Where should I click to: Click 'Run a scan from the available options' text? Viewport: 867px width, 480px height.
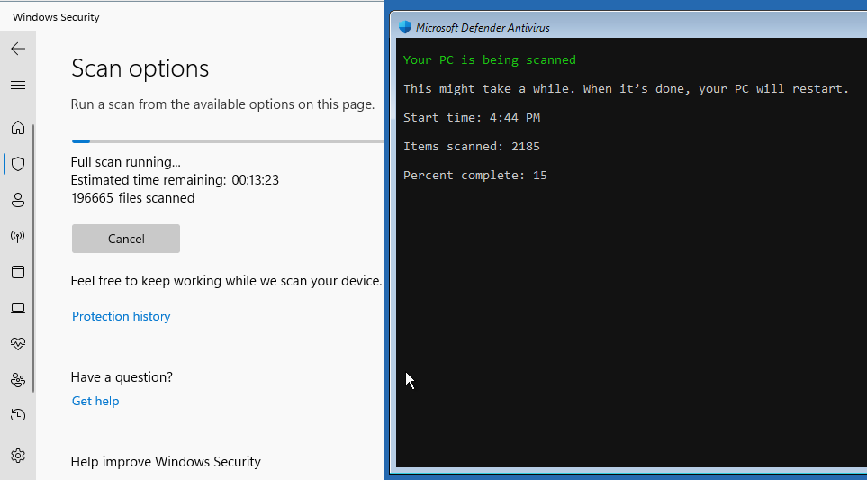223,104
